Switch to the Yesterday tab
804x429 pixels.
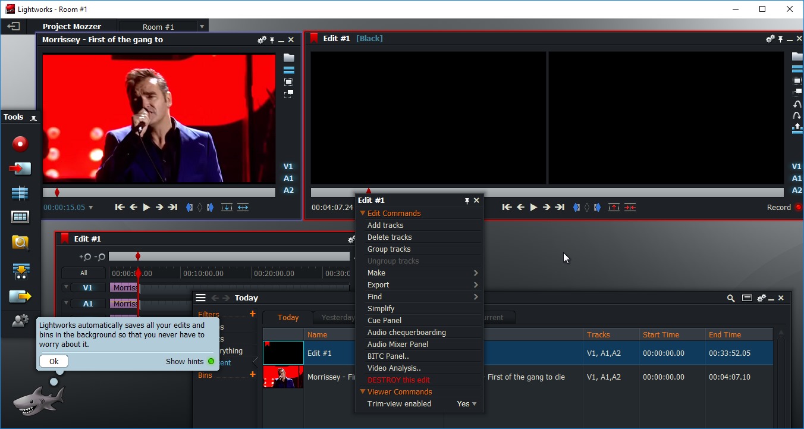pos(337,318)
